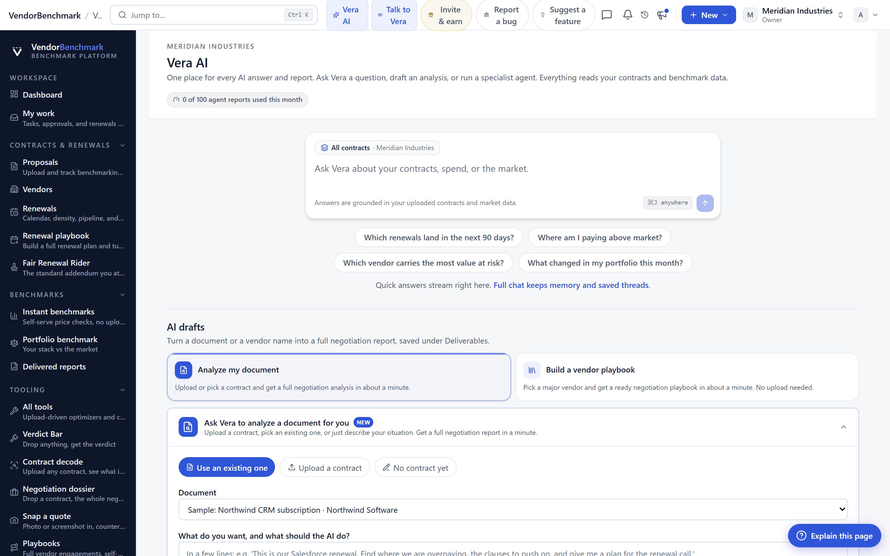
Task: Select the No contract yet option
Action: [x=415, y=467]
